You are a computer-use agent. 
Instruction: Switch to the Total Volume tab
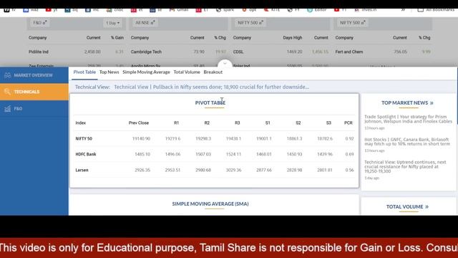pos(187,72)
